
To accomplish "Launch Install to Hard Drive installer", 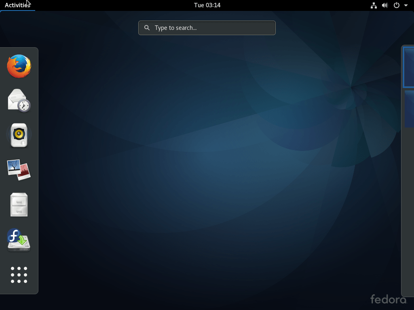I will click(19, 240).
